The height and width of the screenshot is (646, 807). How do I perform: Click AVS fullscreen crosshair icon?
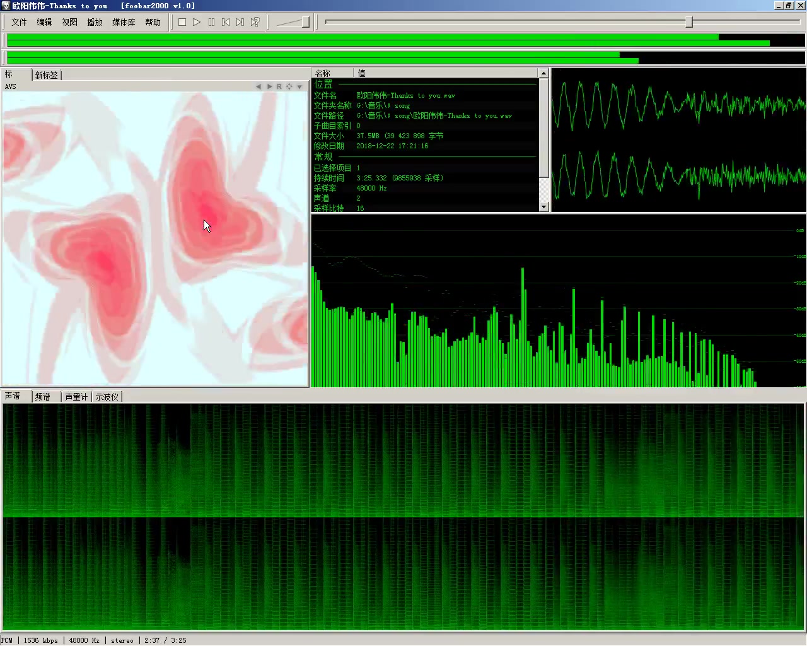(289, 86)
